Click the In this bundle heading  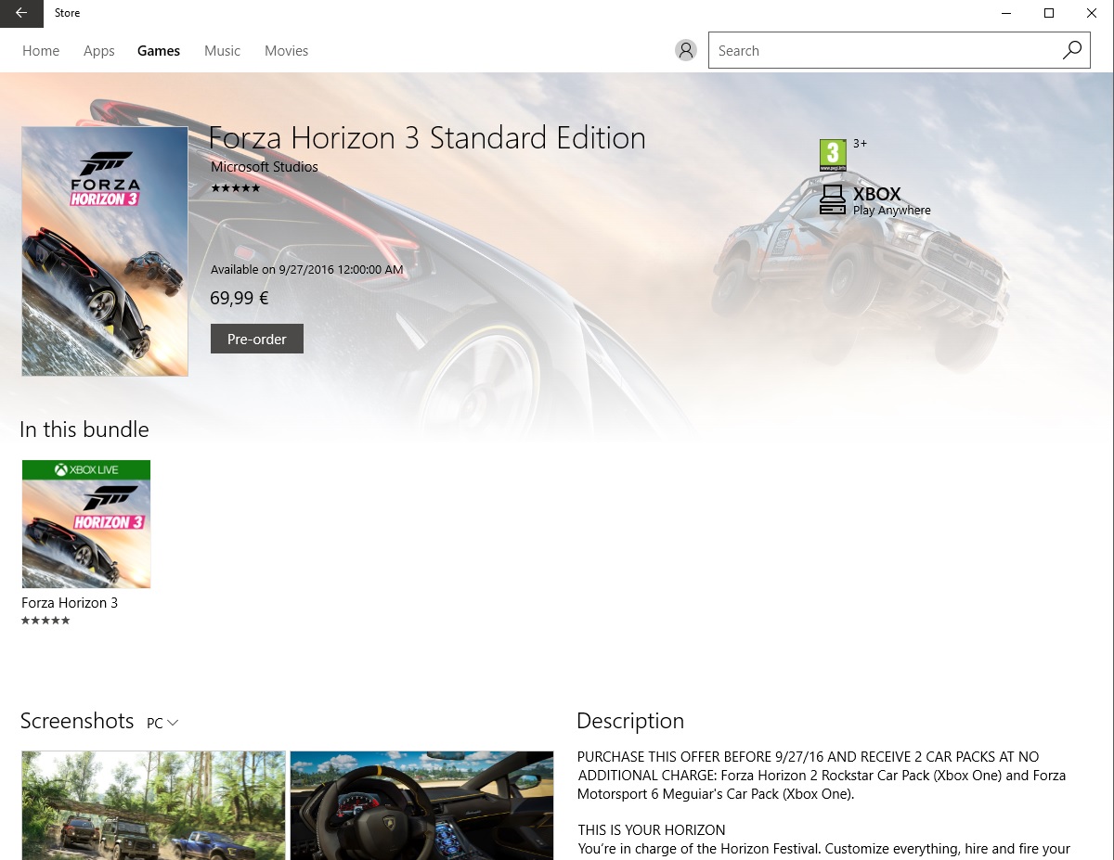(84, 430)
